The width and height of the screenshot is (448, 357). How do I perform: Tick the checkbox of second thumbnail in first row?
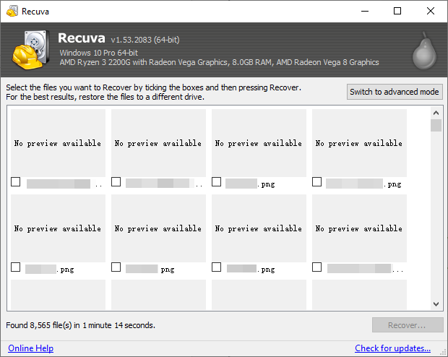[x=116, y=183]
